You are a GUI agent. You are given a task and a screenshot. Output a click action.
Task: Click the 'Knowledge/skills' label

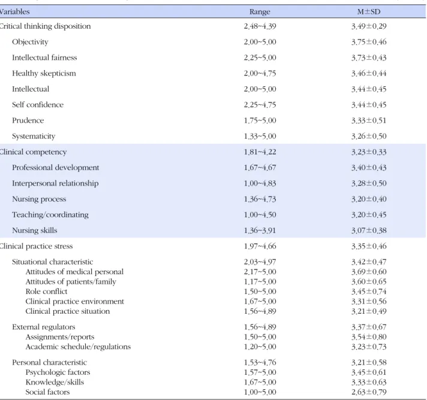(x=55, y=382)
